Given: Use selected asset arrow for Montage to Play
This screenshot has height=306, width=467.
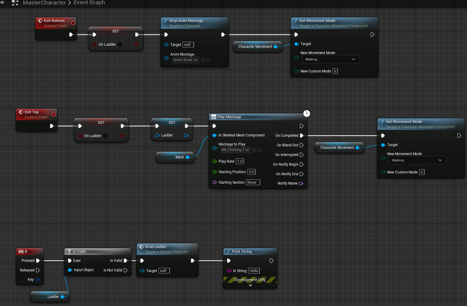Looking at the screenshot, I should (x=254, y=150).
